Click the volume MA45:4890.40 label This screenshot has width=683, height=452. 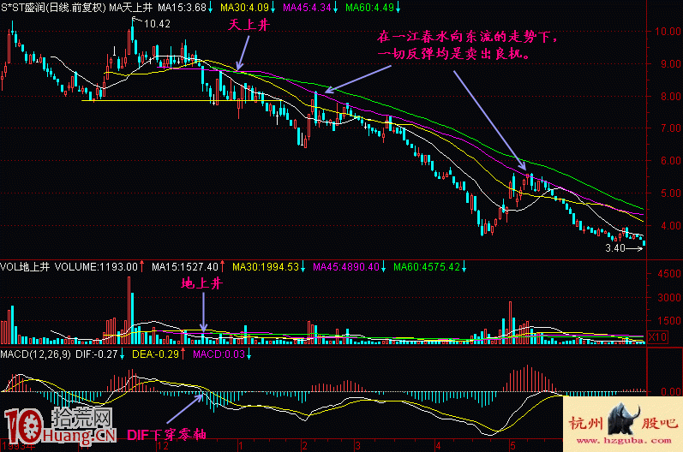tap(346, 267)
